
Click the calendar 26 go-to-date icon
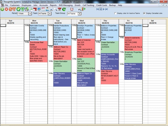point(60,9)
